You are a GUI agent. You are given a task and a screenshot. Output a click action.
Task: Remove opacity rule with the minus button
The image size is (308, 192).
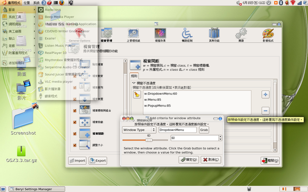265,111
